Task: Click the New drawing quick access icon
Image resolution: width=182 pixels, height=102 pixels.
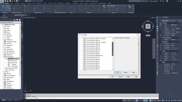Action: pyautogui.click(x=5, y=1)
